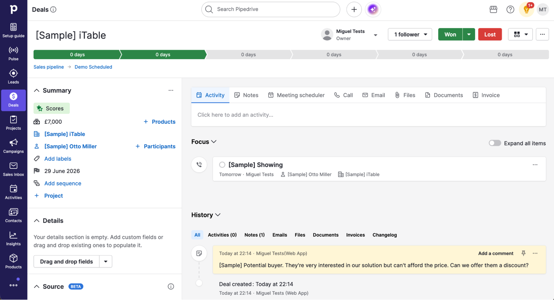Open Projects in the sidebar
Screen dimensions: 554x300
pos(13,123)
